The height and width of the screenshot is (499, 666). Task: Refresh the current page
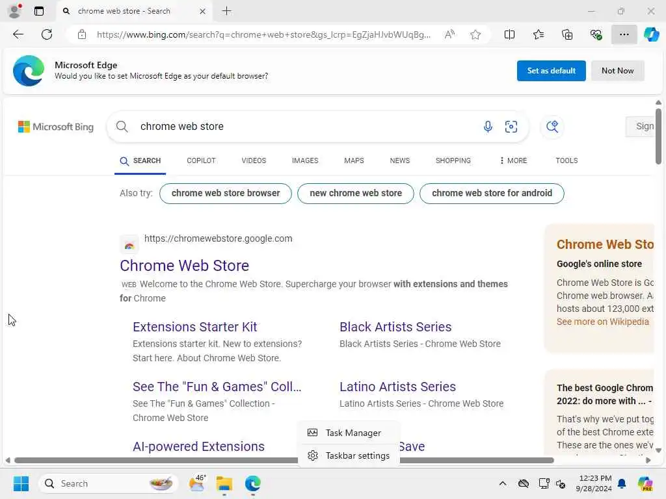coord(47,34)
